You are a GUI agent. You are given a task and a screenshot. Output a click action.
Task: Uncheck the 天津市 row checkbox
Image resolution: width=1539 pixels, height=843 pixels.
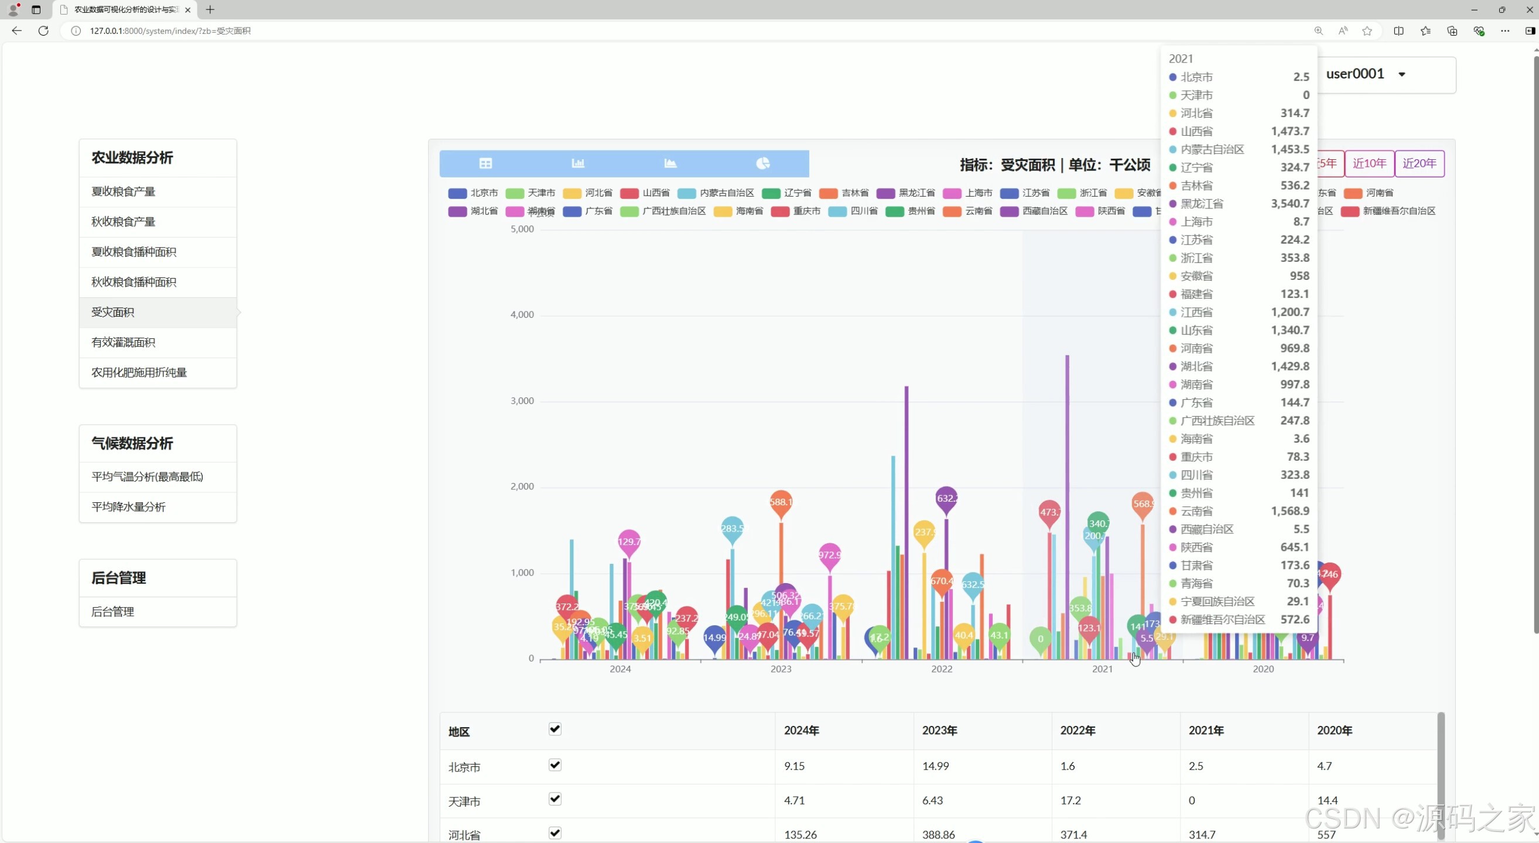click(555, 799)
